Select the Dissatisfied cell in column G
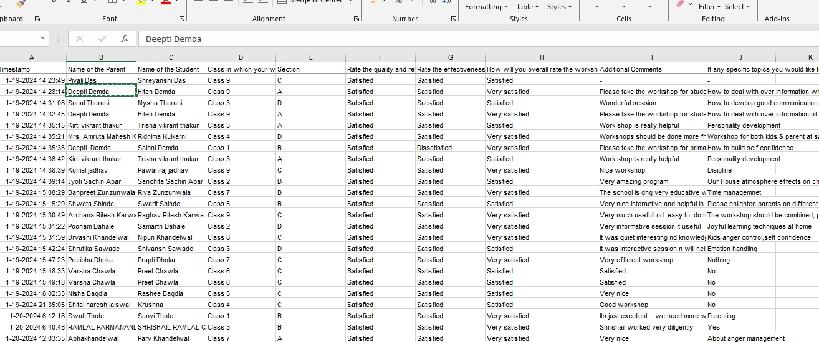This screenshot has width=819, height=342. click(x=450, y=148)
